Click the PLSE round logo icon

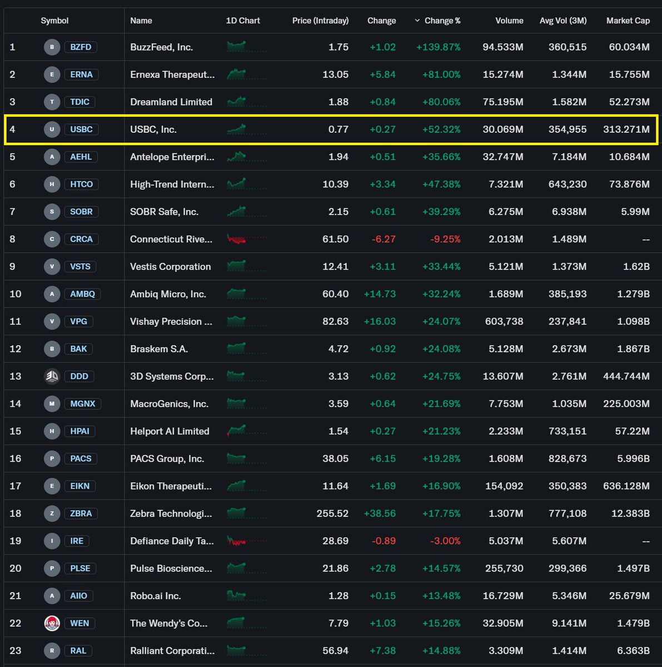pos(52,568)
